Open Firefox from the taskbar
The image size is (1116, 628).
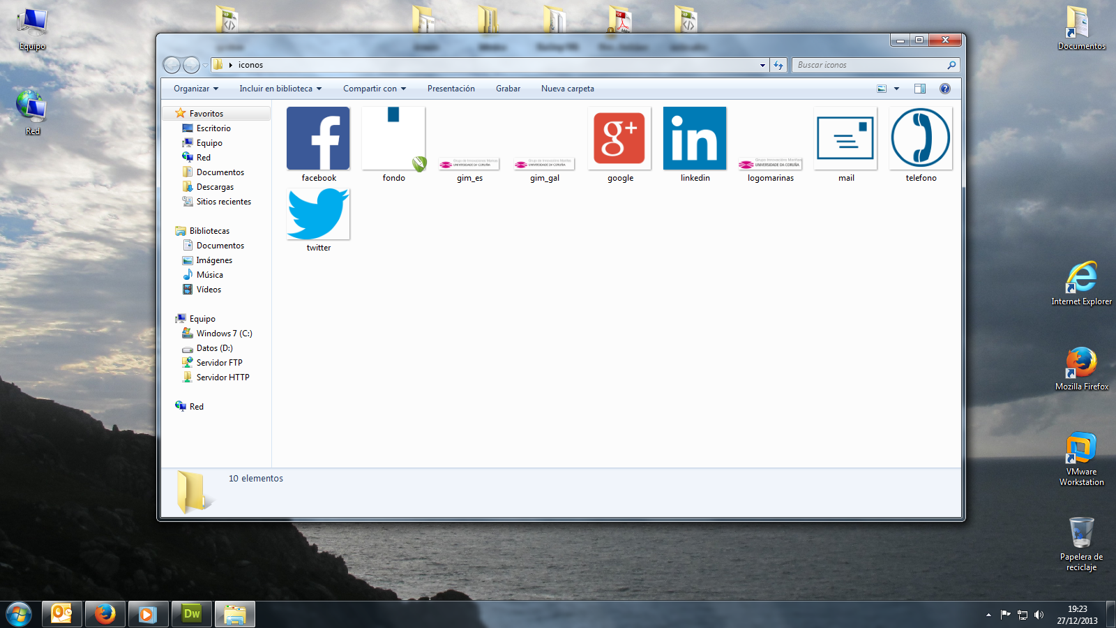point(105,614)
